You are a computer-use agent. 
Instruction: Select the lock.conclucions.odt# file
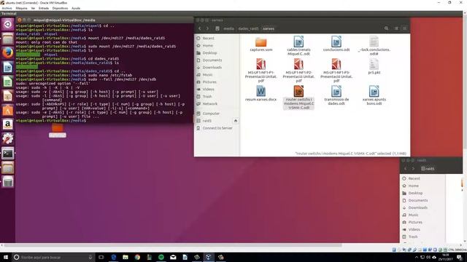click(x=374, y=46)
